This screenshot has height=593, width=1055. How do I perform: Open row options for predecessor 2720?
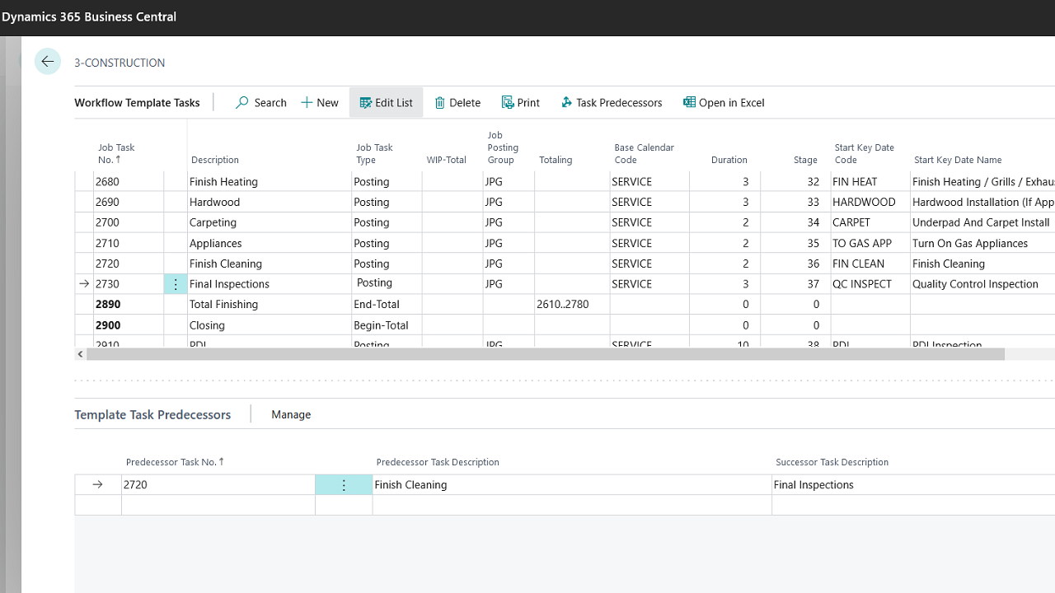(344, 485)
